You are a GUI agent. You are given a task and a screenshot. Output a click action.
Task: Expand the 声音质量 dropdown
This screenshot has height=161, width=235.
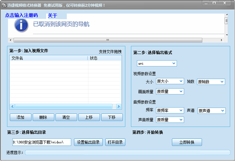[170, 120]
